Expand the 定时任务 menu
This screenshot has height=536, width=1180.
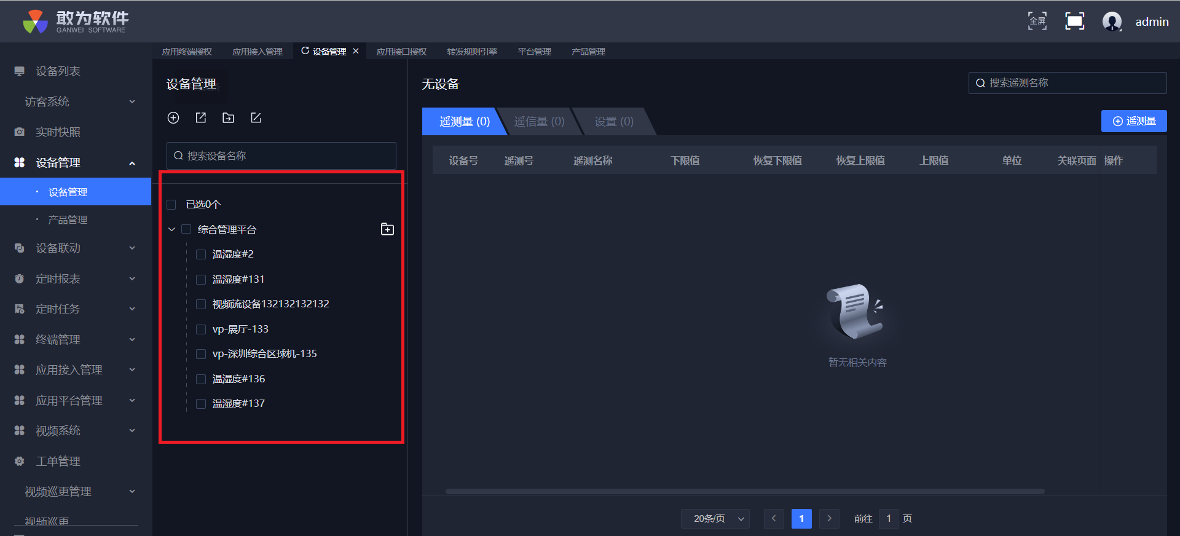tap(132, 309)
